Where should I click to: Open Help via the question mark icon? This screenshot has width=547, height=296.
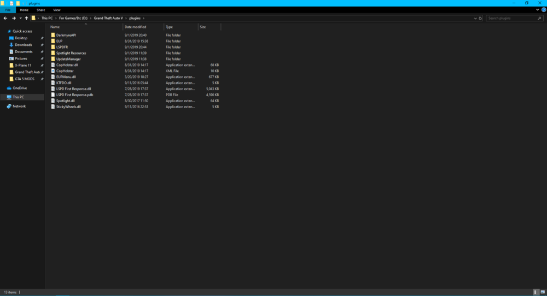544,10
